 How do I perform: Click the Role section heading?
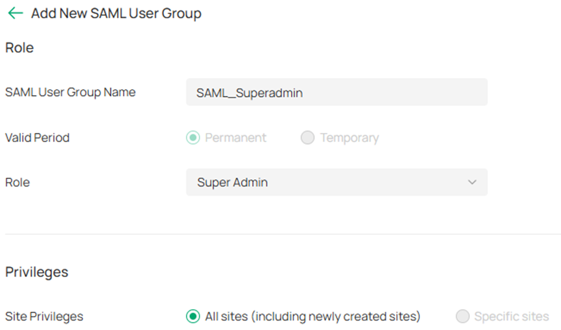click(x=19, y=48)
